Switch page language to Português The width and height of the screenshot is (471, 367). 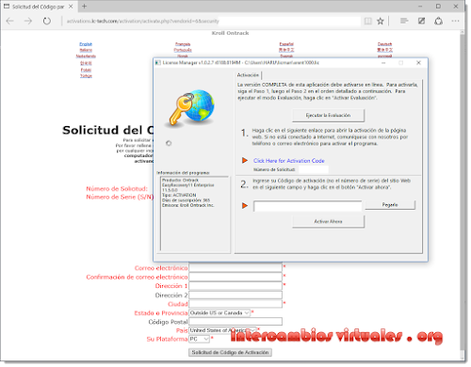[x=183, y=50]
